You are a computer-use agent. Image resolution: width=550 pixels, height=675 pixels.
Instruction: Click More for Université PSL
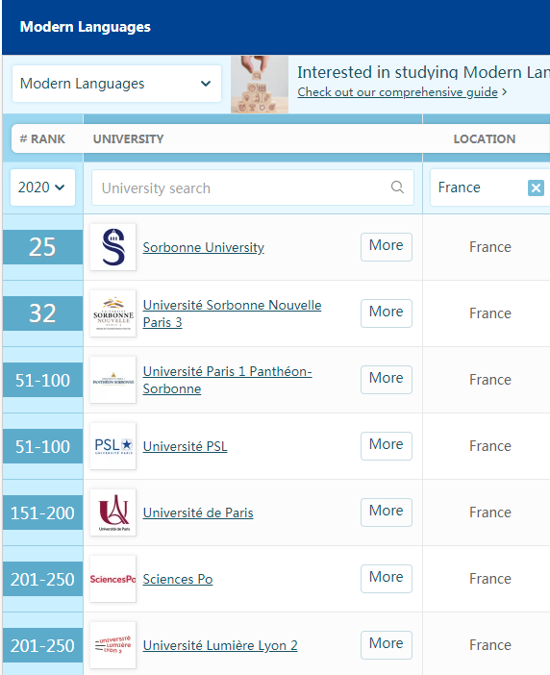pyautogui.click(x=387, y=446)
